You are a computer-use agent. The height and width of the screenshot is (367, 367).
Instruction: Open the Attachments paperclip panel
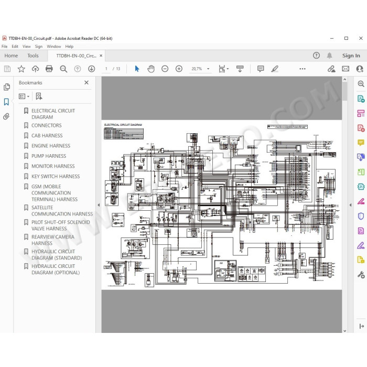[x=6, y=116]
